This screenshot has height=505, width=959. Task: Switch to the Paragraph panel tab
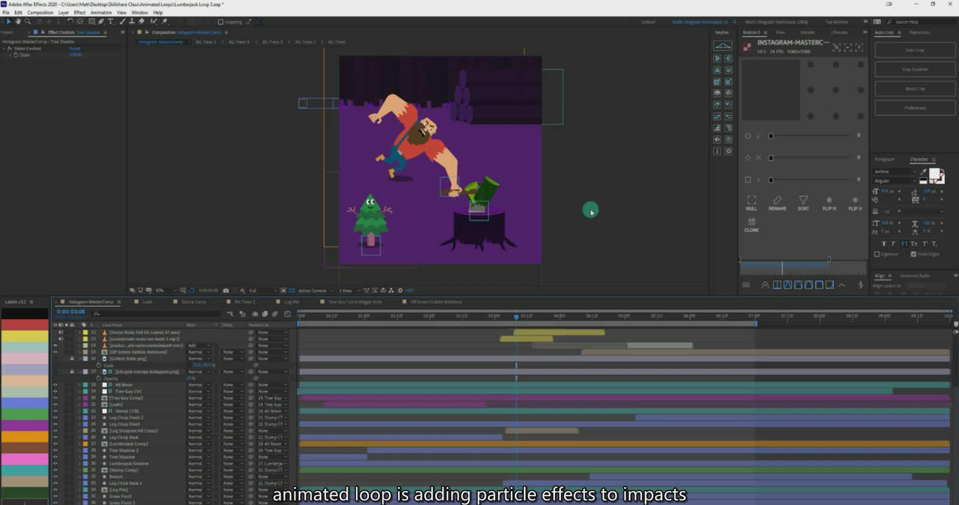(884, 159)
